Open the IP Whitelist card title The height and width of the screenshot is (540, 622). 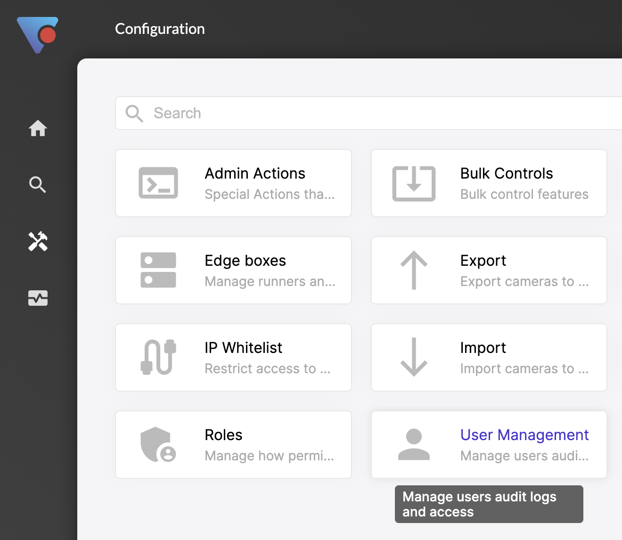pyautogui.click(x=243, y=348)
